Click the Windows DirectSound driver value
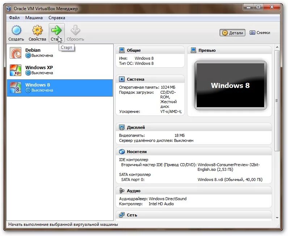The width and height of the screenshot is (288, 236). pos(168,199)
